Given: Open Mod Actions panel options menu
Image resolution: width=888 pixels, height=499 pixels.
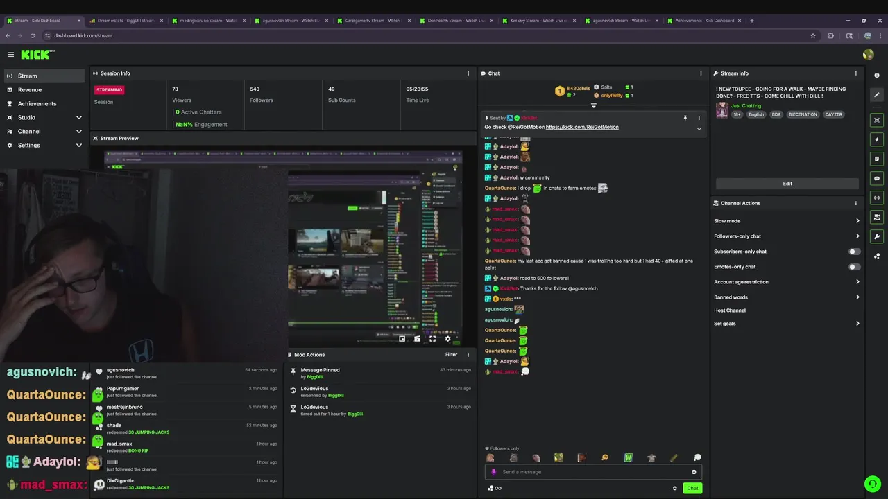Looking at the screenshot, I should pos(468,355).
